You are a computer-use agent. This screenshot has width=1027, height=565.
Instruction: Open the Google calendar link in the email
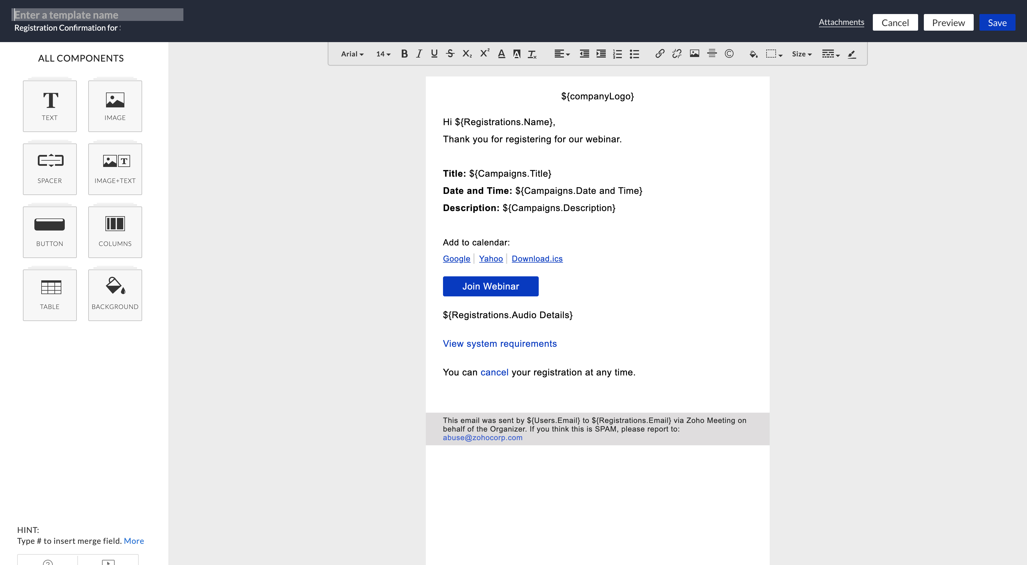(456, 259)
